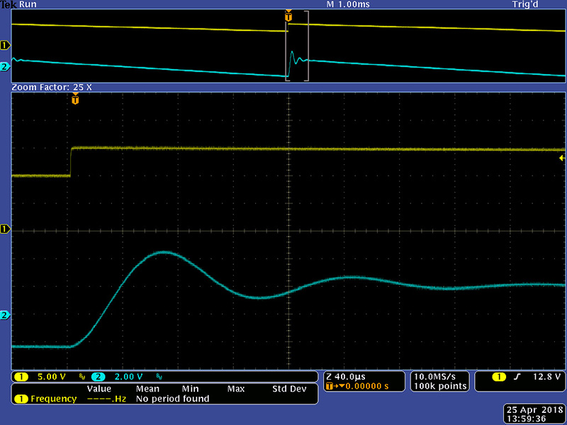Select channel 2 ground marker in overview strip
The width and height of the screenshot is (567, 425).
tap(5, 67)
